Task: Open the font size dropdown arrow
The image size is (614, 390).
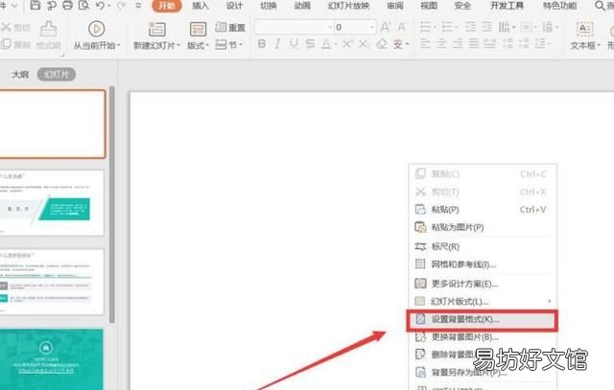Action: pyautogui.click(x=371, y=27)
